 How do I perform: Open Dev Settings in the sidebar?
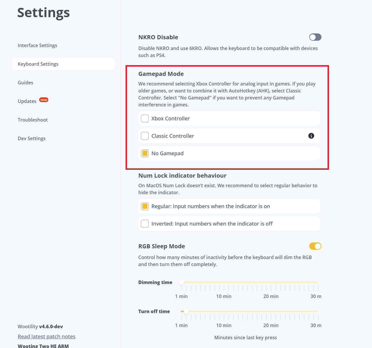31,138
